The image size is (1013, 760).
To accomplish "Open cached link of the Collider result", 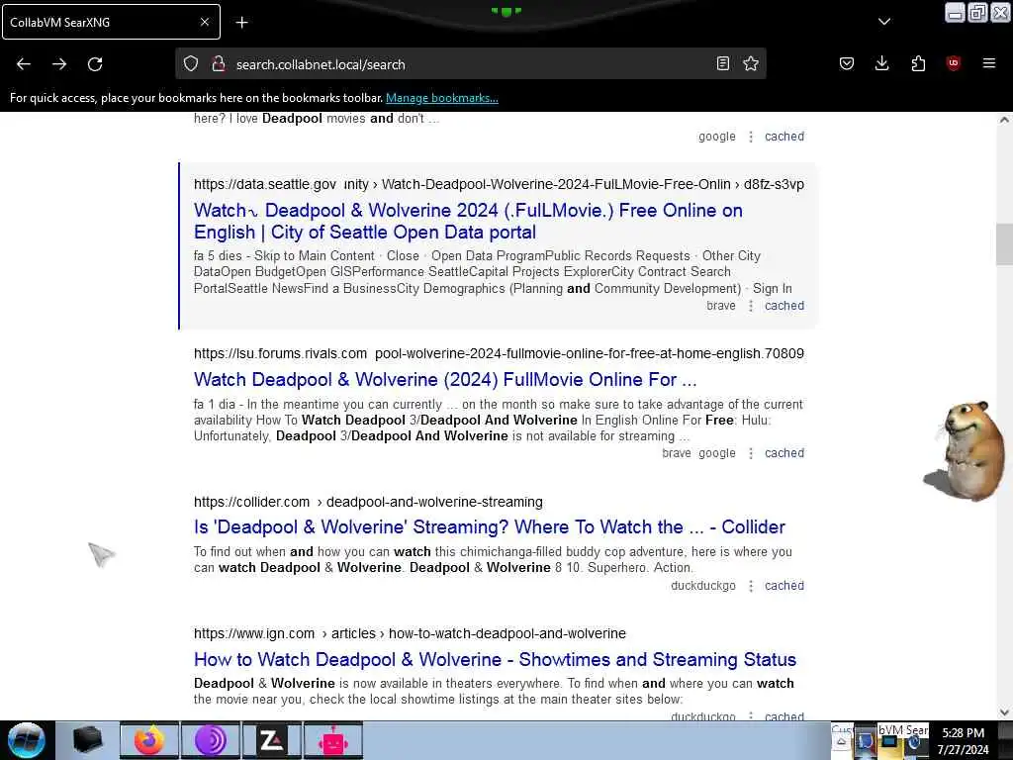I will (x=784, y=586).
